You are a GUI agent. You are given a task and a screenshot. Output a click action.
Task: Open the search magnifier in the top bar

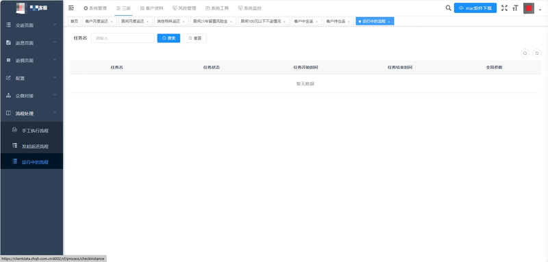coord(448,8)
